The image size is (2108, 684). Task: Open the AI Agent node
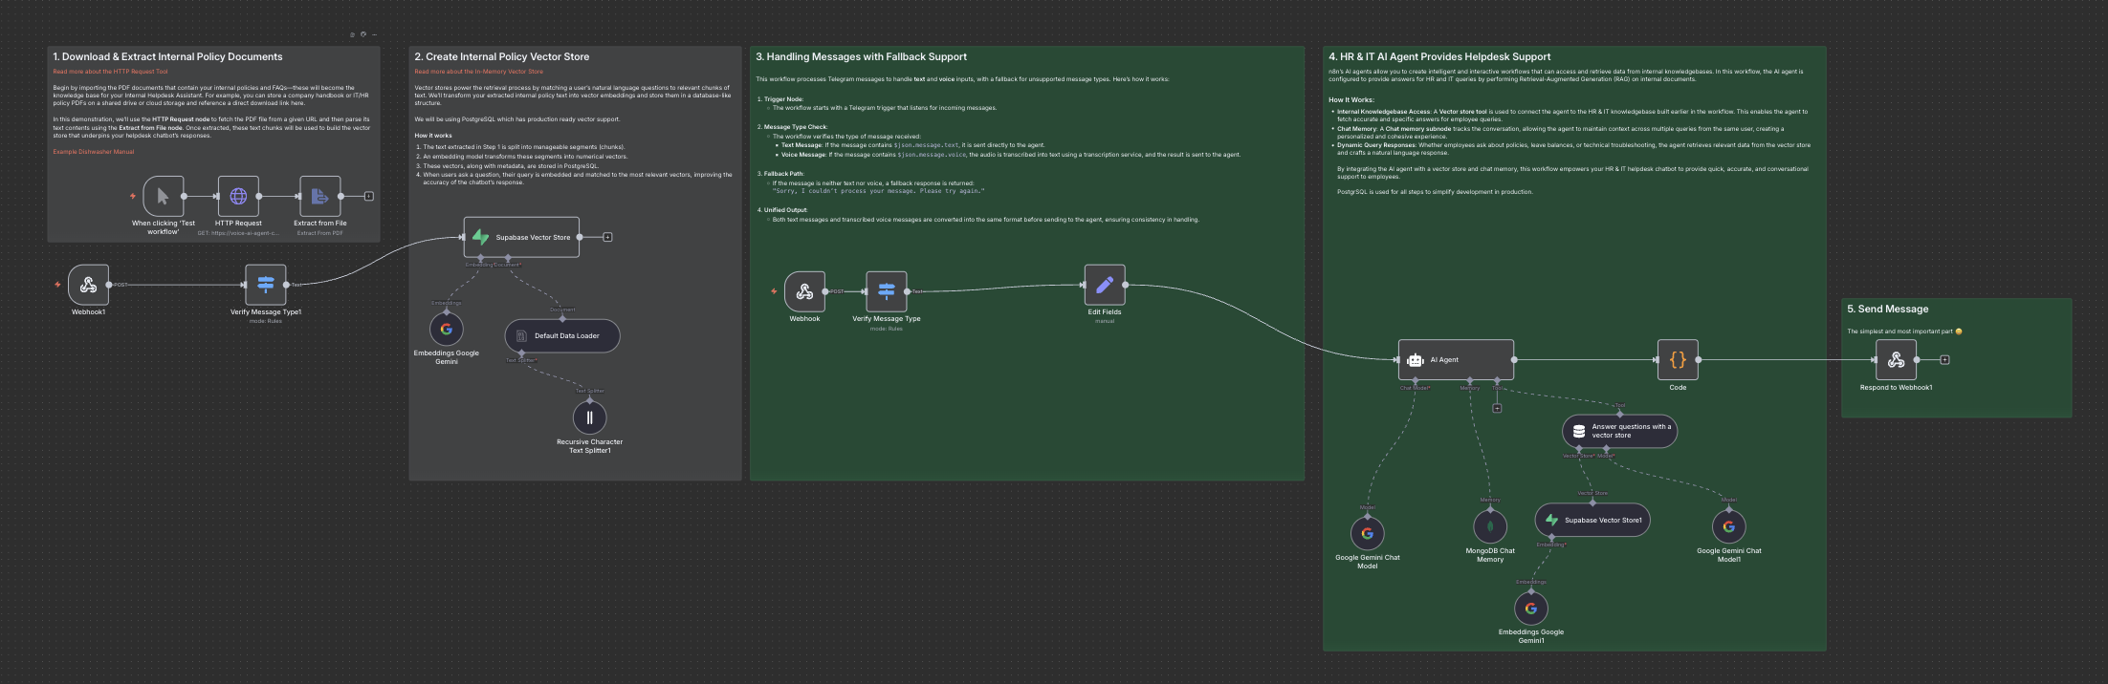1456,360
